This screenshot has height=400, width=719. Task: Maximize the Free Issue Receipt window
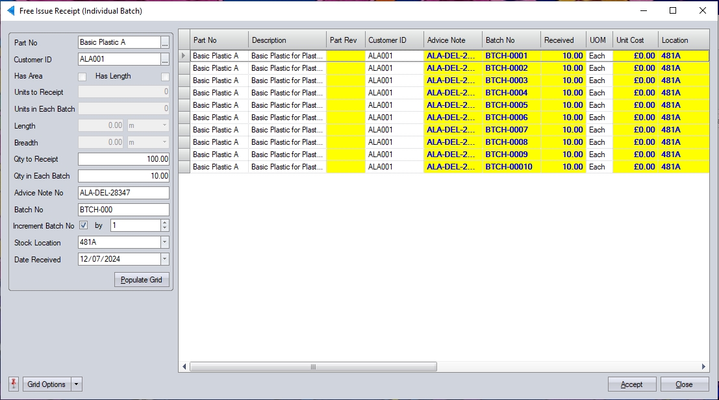click(x=673, y=11)
